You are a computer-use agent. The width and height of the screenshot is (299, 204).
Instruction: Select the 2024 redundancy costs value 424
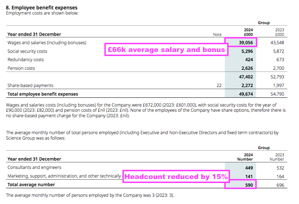(x=249, y=60)
